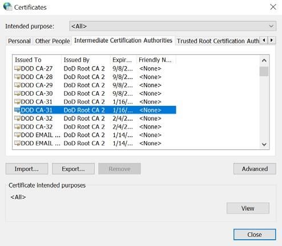Click the globe Certificates icon in title bar
The image size is (282, 246).
pos(7,7)
